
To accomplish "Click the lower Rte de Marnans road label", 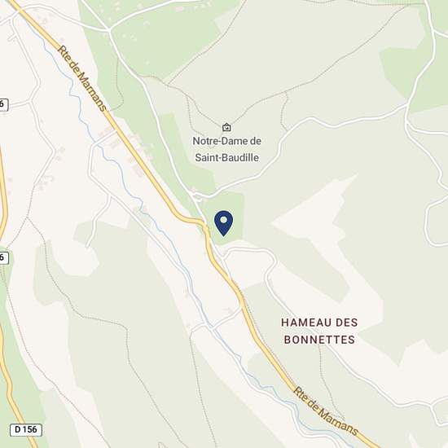I will click(x=326, y=411).
